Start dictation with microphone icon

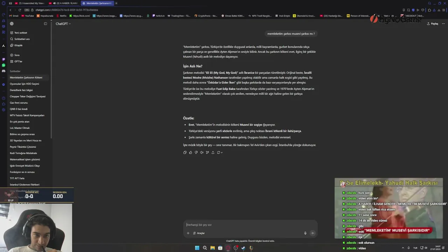[305, 233]
